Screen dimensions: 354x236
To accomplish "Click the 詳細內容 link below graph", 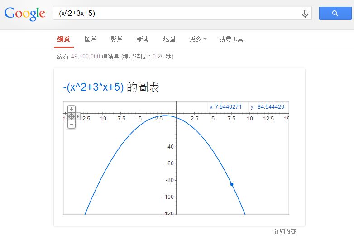I will point(285,231).
